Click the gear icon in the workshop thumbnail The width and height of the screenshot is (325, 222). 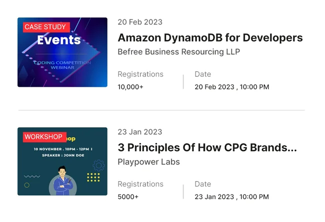coord(98,165)
